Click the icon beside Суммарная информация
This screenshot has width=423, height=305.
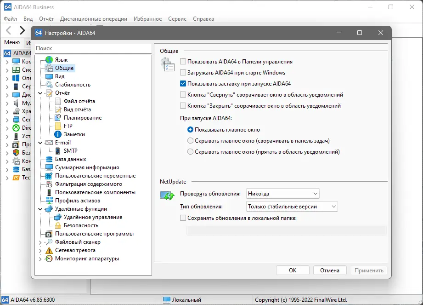pyautogui.click(x=49, y=167)
